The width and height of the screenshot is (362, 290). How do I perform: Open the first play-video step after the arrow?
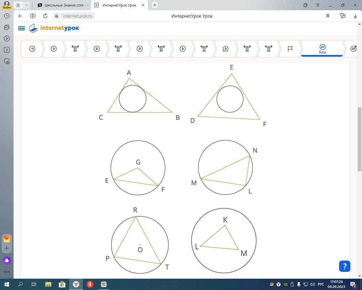54,49
